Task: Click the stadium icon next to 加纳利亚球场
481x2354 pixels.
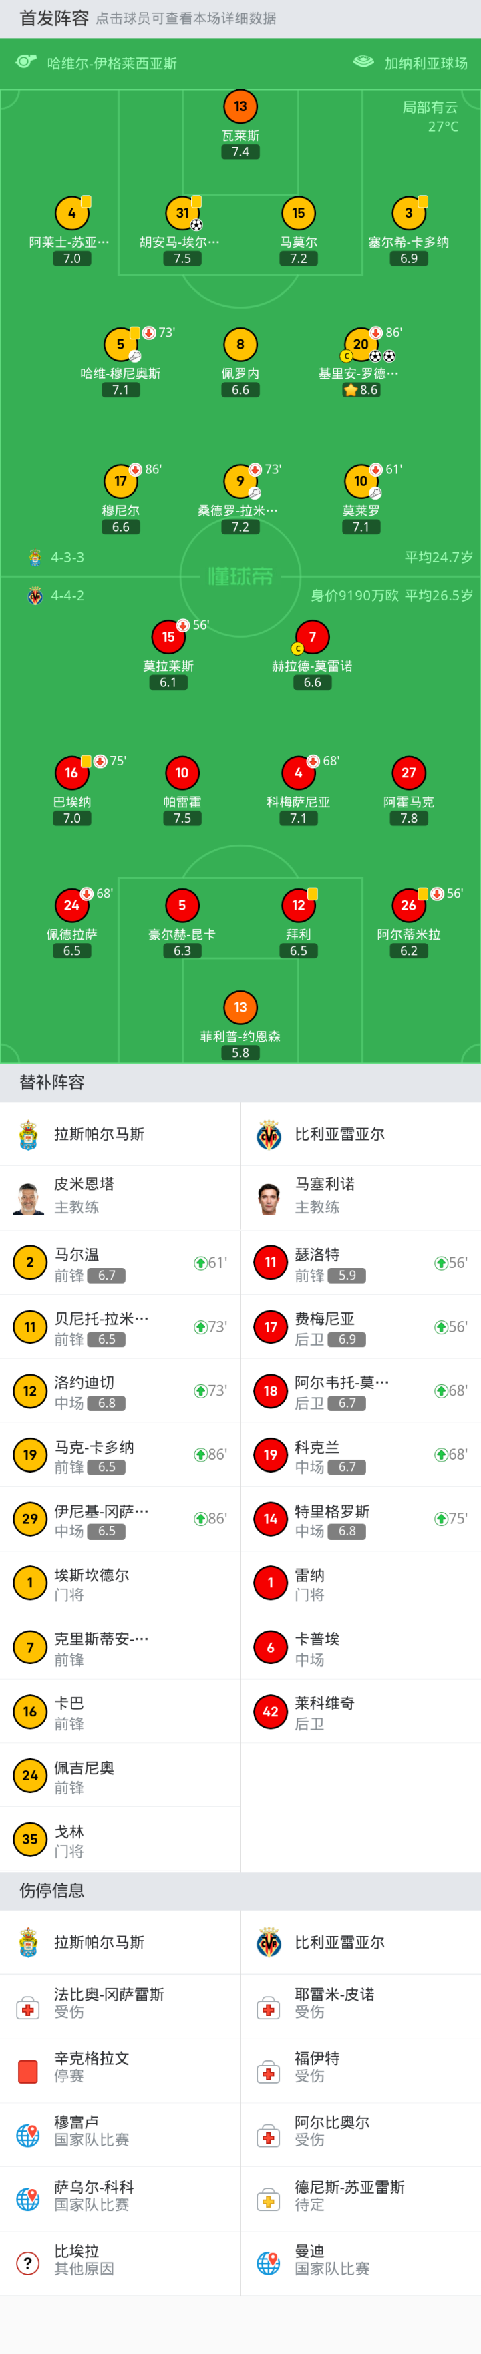Action: pyautogui.click(x=363, y=62)
